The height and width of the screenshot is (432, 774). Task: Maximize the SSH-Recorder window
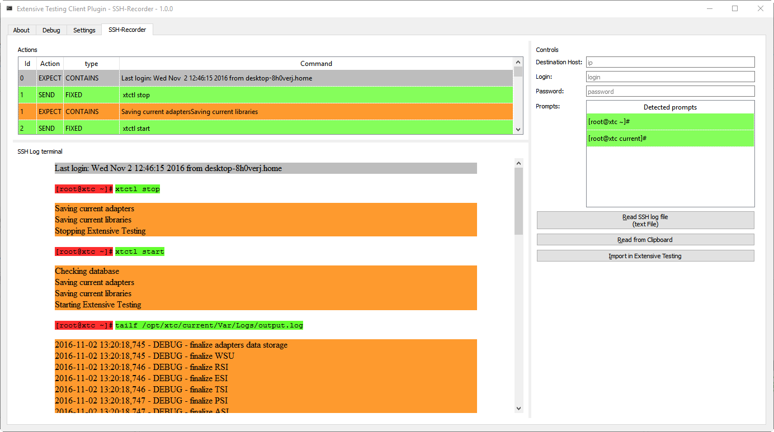tap(735, 8)
